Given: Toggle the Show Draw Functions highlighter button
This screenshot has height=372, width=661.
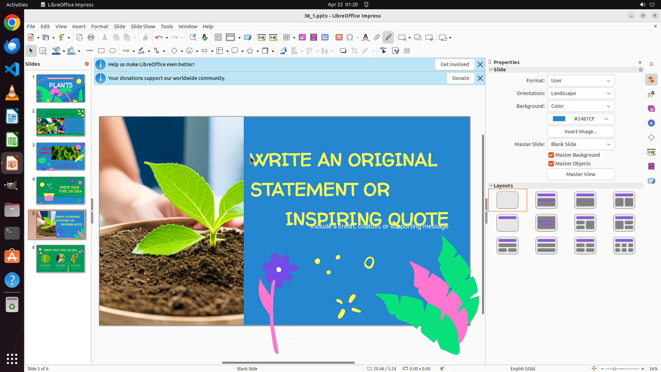Looking at the screenshot, I should (388, 38).
